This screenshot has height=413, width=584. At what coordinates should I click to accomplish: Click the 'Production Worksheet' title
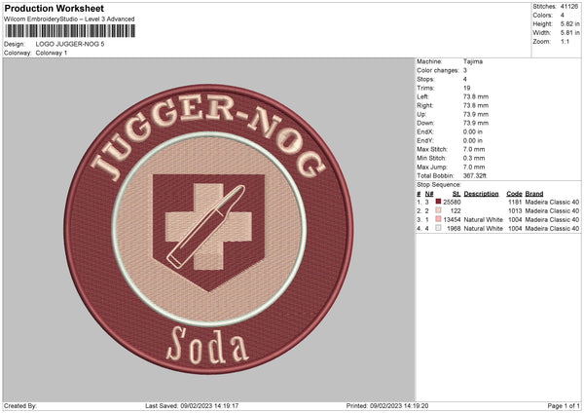tap(54, 8)
